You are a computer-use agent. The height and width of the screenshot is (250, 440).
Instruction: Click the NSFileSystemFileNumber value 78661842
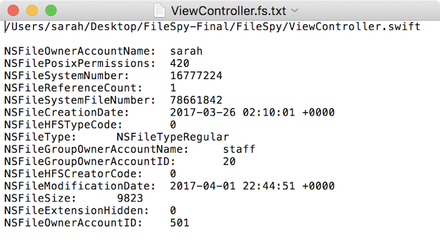pos(196,100)
